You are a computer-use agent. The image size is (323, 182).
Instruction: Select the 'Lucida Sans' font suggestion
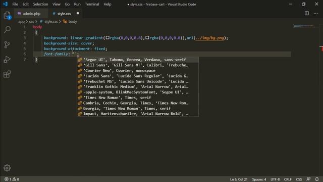pos(138,76)
